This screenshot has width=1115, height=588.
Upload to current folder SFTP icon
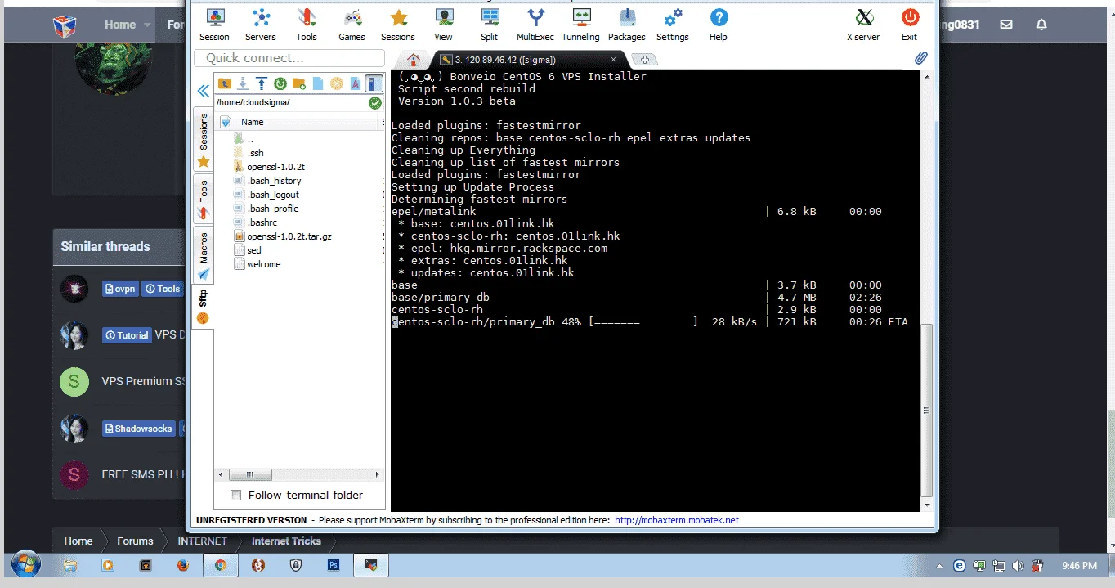click(x=262, y=83)
